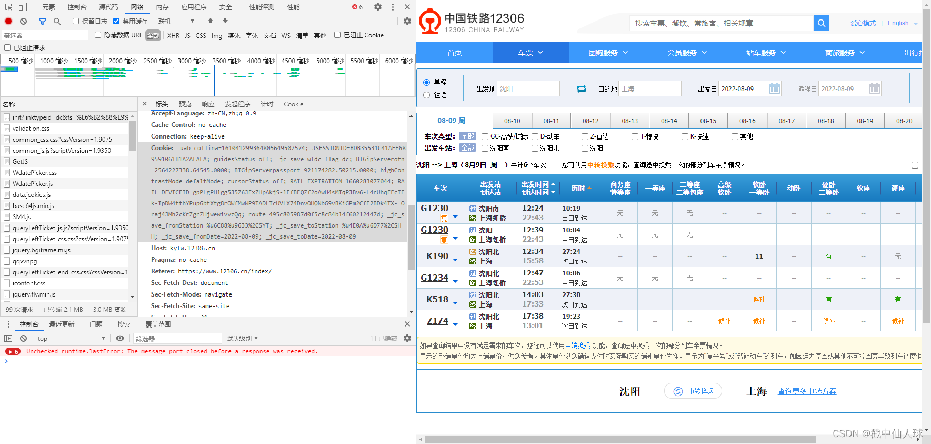Toggle the 禁用缓存 checkbox
This screenshot has width=931, height=444.
(x=116, y=21)
